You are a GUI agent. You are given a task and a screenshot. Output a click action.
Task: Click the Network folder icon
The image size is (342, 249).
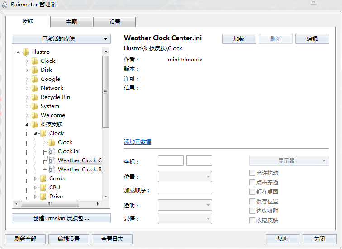pos(34,88)
